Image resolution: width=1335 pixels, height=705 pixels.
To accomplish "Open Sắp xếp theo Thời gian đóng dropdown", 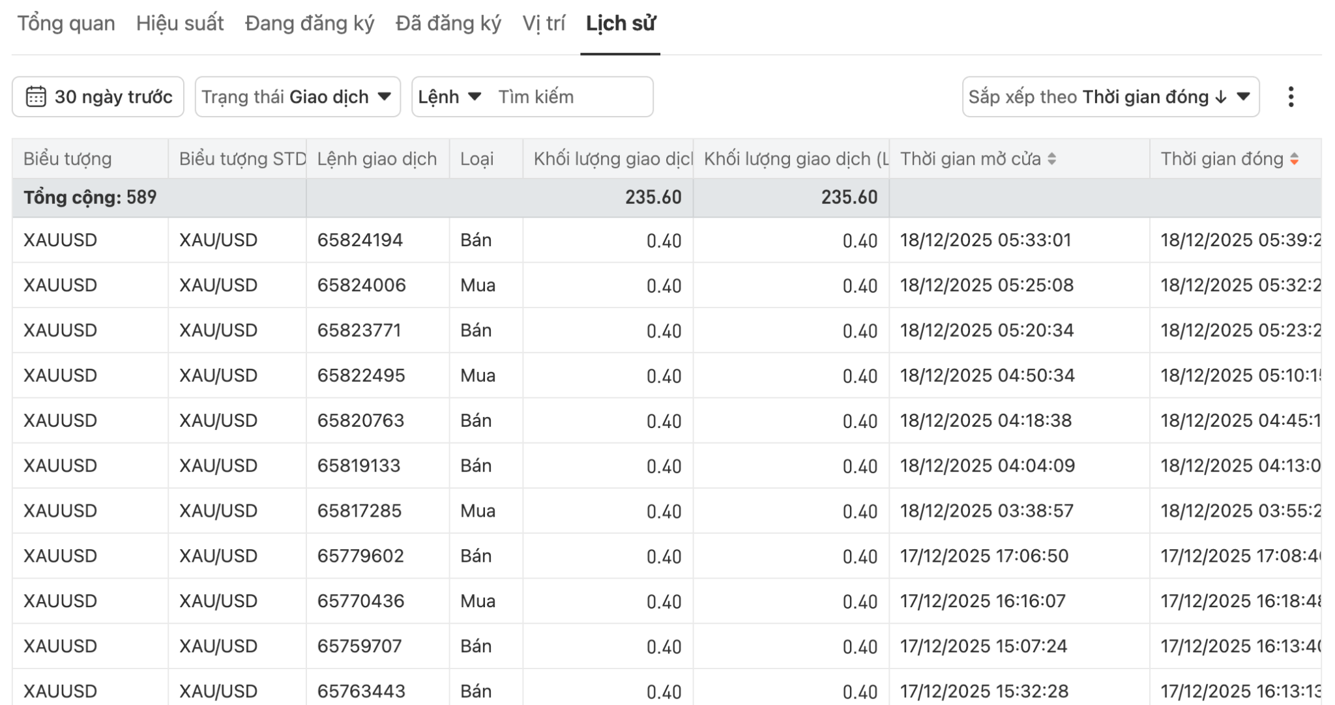I will pyautogui.click(x=1111, y=97).
